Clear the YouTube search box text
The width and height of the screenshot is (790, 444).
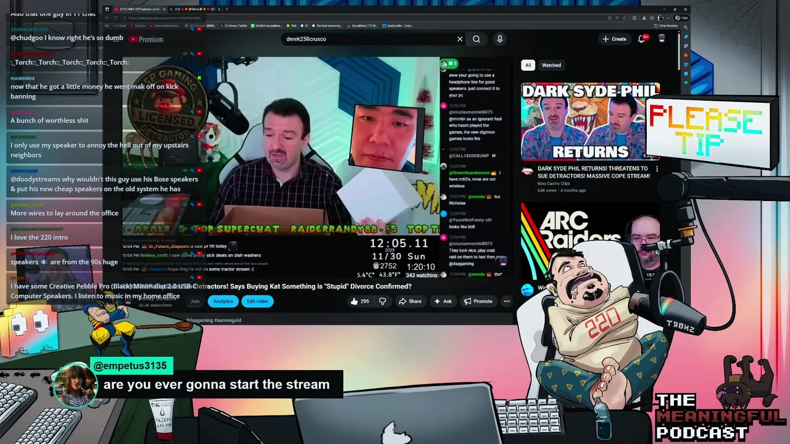pyautogui.click(x=460, y=39)
